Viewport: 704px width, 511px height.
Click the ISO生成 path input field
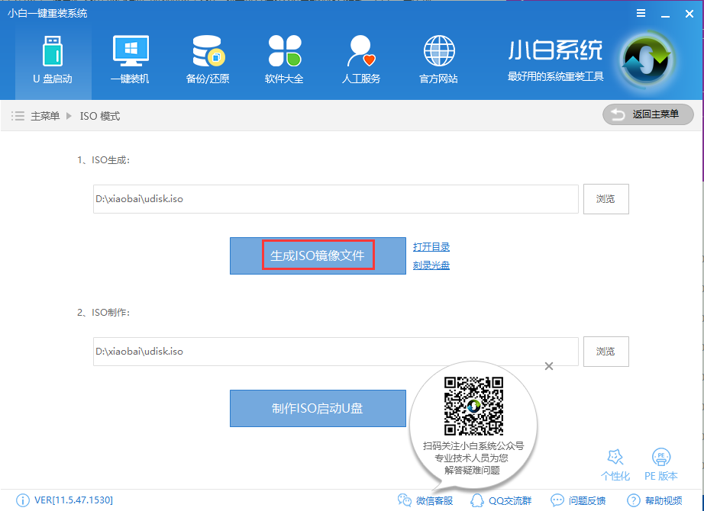coord(336,199)
